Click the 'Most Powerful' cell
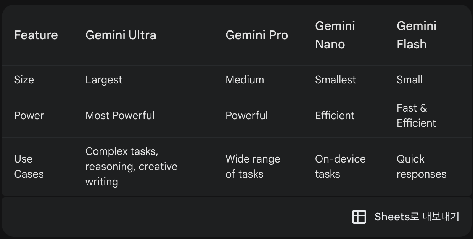 [x=120, y=115]
